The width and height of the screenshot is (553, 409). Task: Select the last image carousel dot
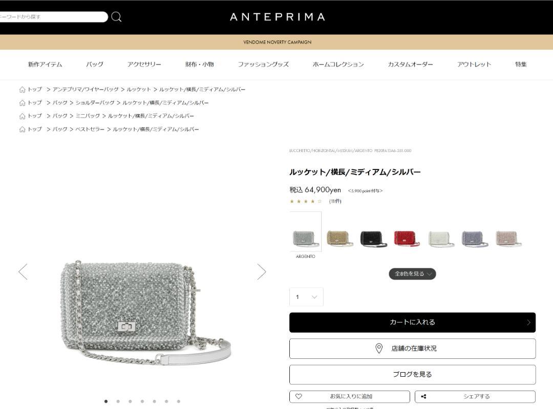[179, 401]
